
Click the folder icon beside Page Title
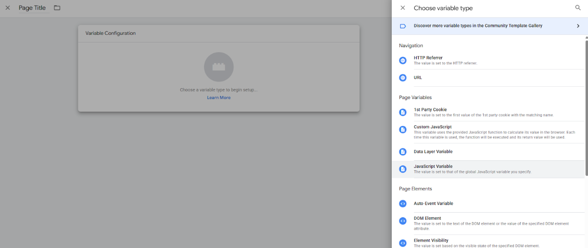click(57, 8)
